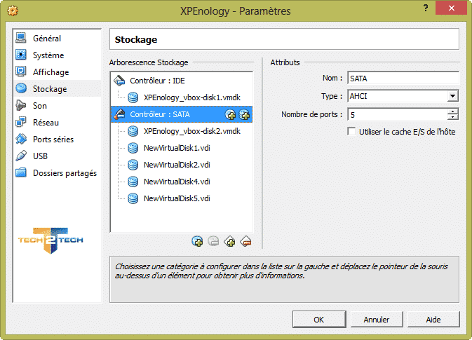Click the greyed remove attachment icon
Viewport: 472px width, 340px height.
213,241
